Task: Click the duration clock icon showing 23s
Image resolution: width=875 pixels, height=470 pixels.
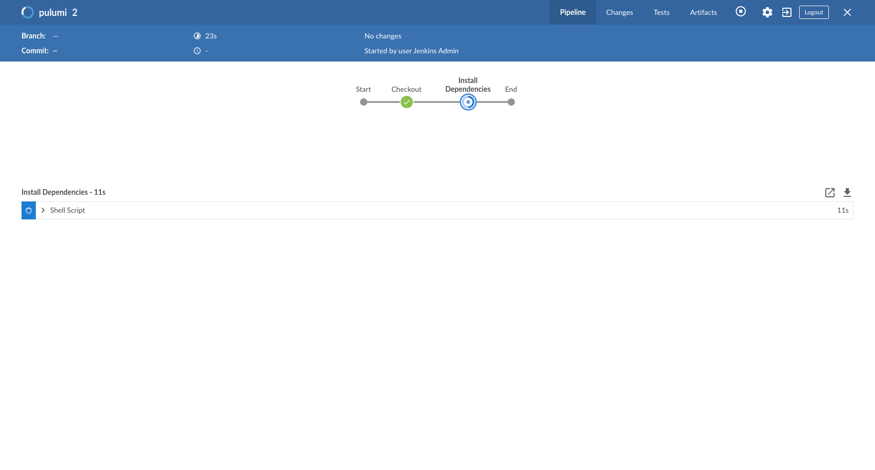Action: click(x=197, y=36)
